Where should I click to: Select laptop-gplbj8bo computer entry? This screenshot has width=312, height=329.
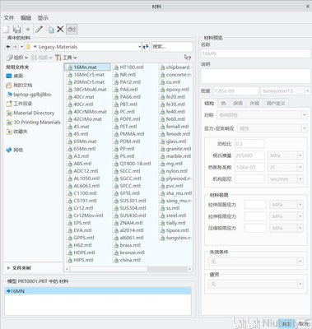point(29,95)
